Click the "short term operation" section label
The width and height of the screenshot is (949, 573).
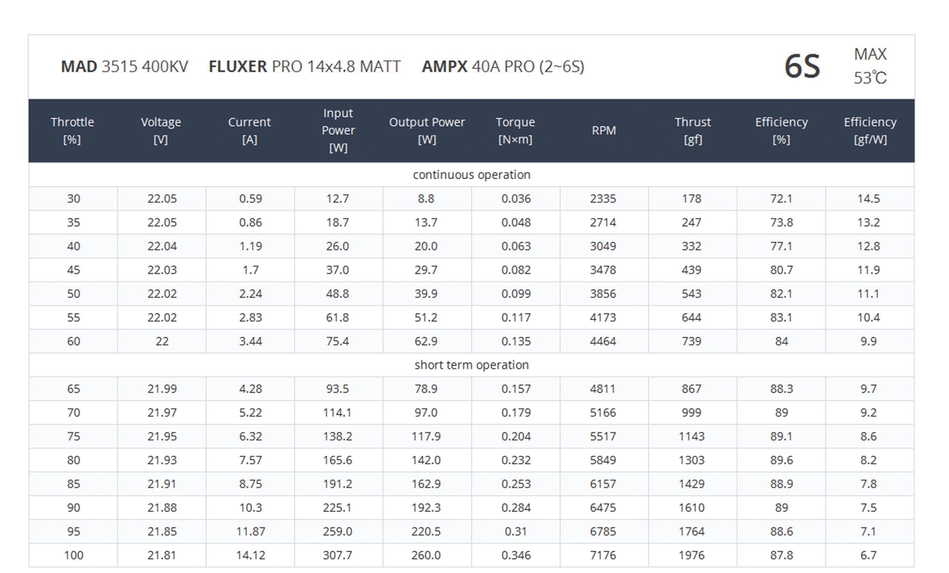pos(471,365)
